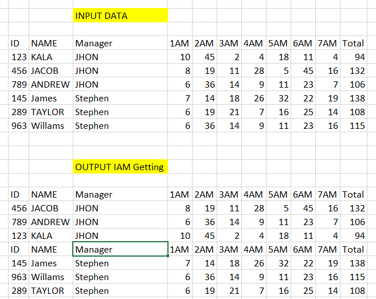This screenshot has width=376, height=299.
Task: Select ID 456 in the output table
Action: pos(19,208)
